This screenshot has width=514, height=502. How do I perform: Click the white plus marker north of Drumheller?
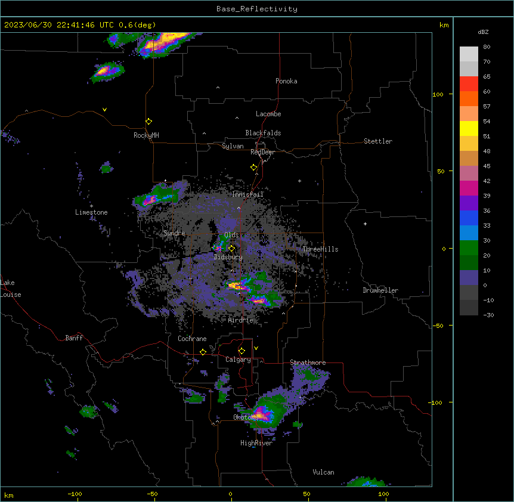(365, 224)
